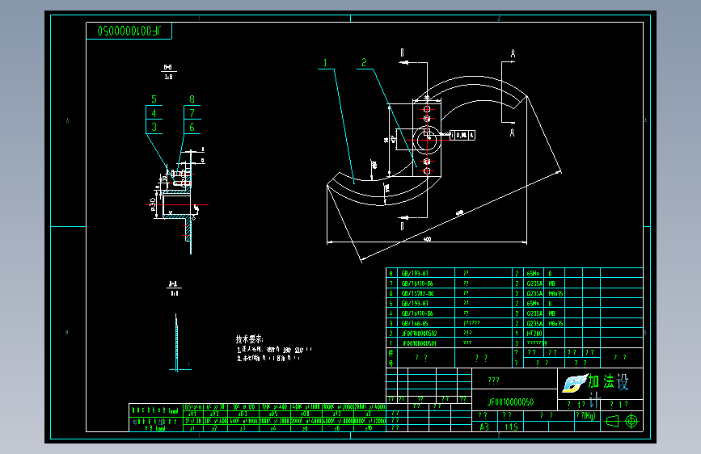This screenshot has height=454, width=701.
Task: Select the Q235A material cell in row 7
Action: tap(534, 284)
